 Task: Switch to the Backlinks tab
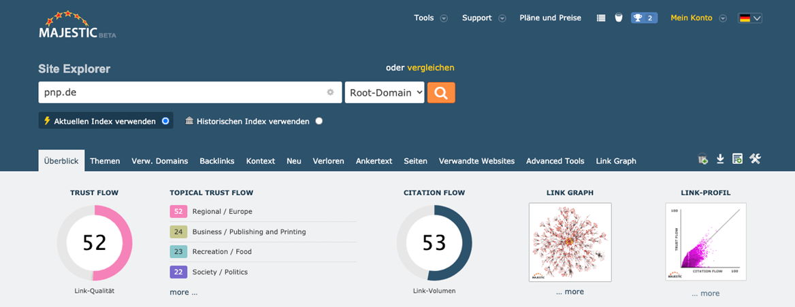[217, 161]
